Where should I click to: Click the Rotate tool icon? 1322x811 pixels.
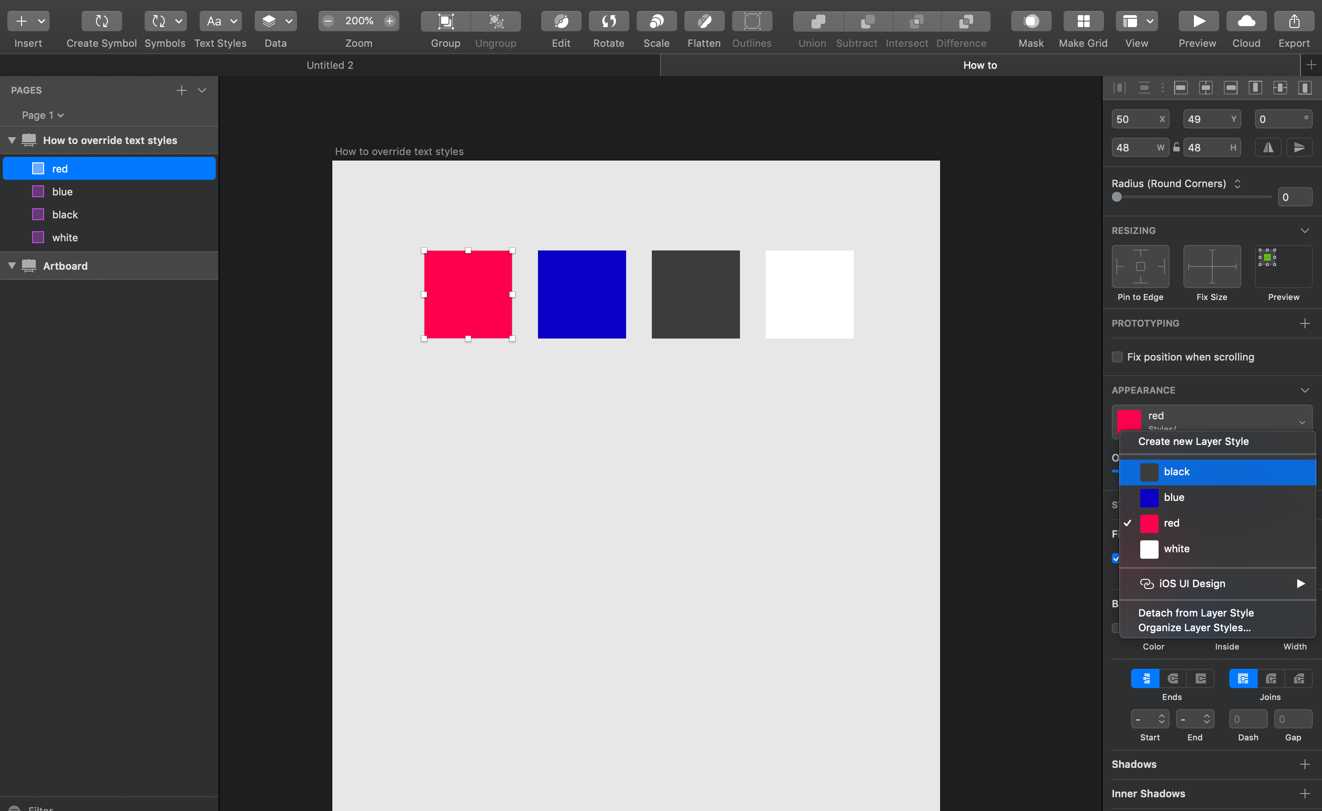[x=608, y=22]
